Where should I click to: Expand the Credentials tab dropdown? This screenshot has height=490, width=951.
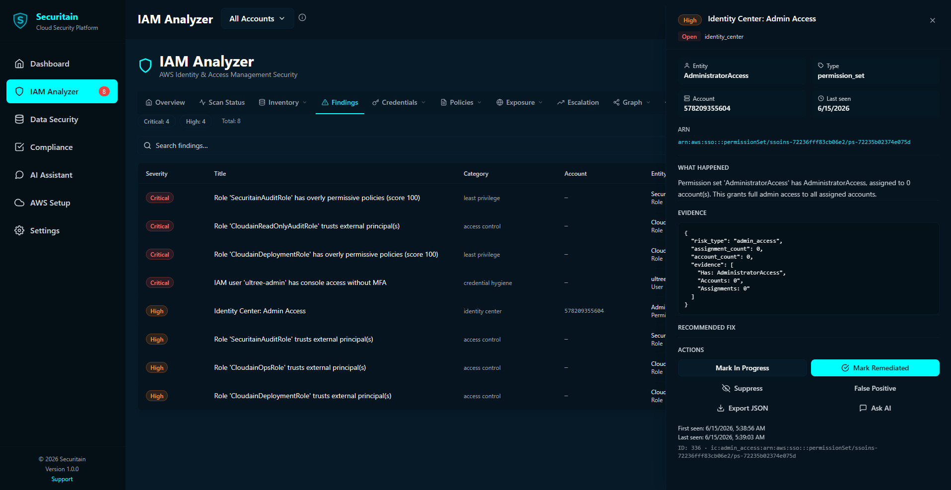click(399, 102)
